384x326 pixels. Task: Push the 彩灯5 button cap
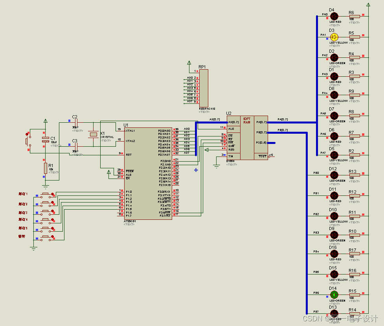click(45, 228)
